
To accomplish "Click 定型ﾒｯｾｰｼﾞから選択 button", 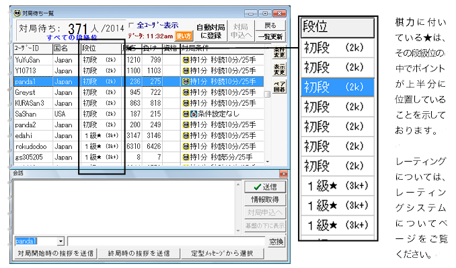I will [222, 253].
